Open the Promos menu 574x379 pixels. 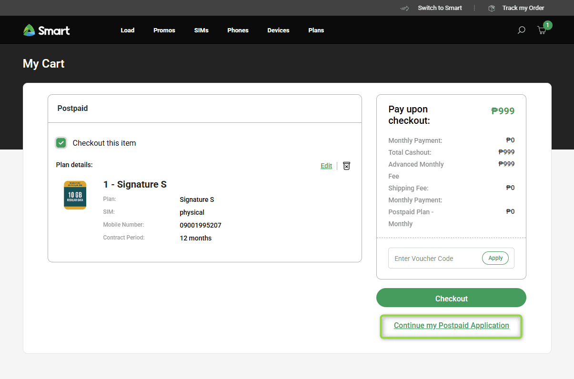tap(164, 30)
